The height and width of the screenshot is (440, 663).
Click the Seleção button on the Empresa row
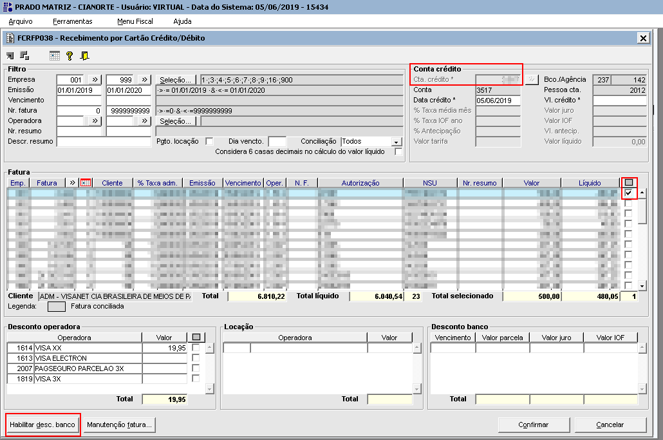click(x=176, y=79)
